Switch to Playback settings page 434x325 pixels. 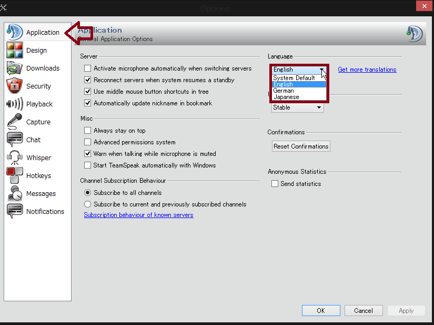point(39,104)
